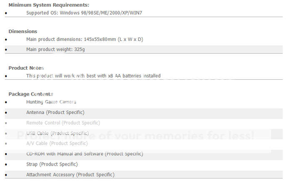Select the Hunting Game Camera list item
The width and height of the screenshot is (291, 181).
point(51,102)
